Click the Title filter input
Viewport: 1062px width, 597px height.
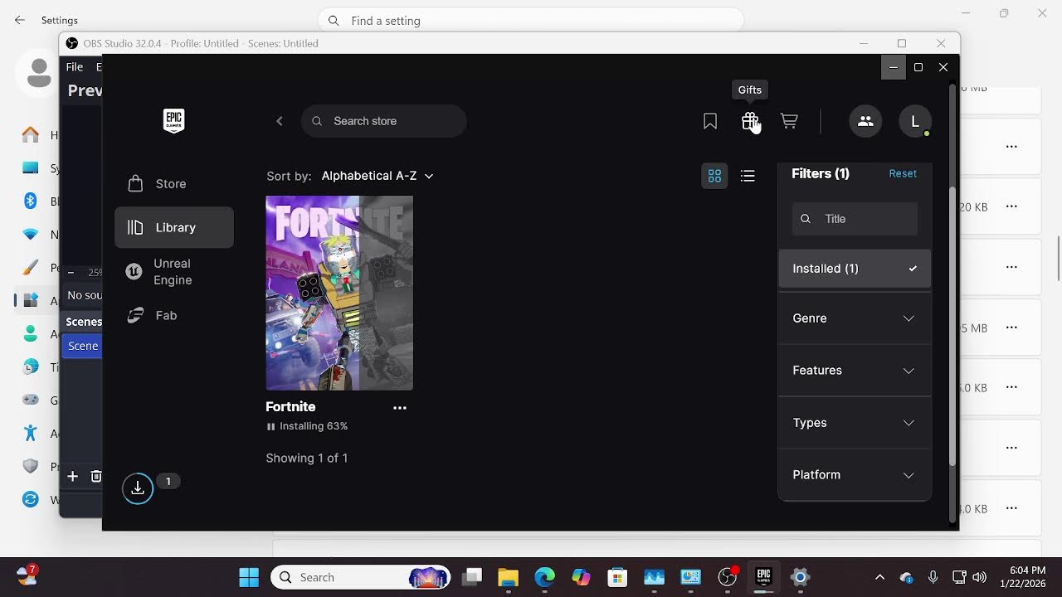tap(855, 219)
